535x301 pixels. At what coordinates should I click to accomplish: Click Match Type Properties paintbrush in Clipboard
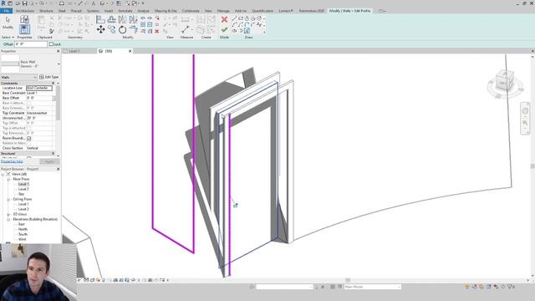click(52, 31)
